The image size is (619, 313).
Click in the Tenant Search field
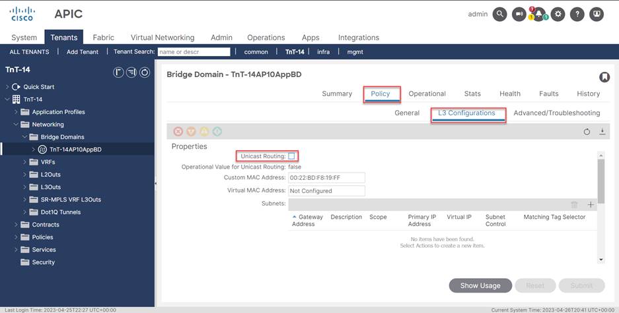(x=194, y=51)
